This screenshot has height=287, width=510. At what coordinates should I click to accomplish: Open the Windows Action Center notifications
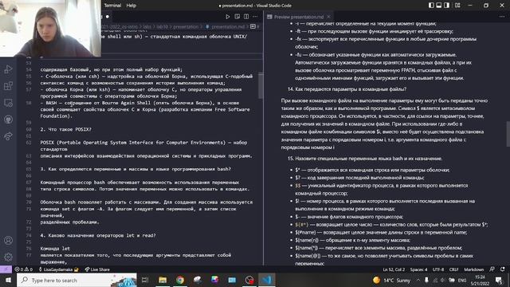[x=500, y=280]
